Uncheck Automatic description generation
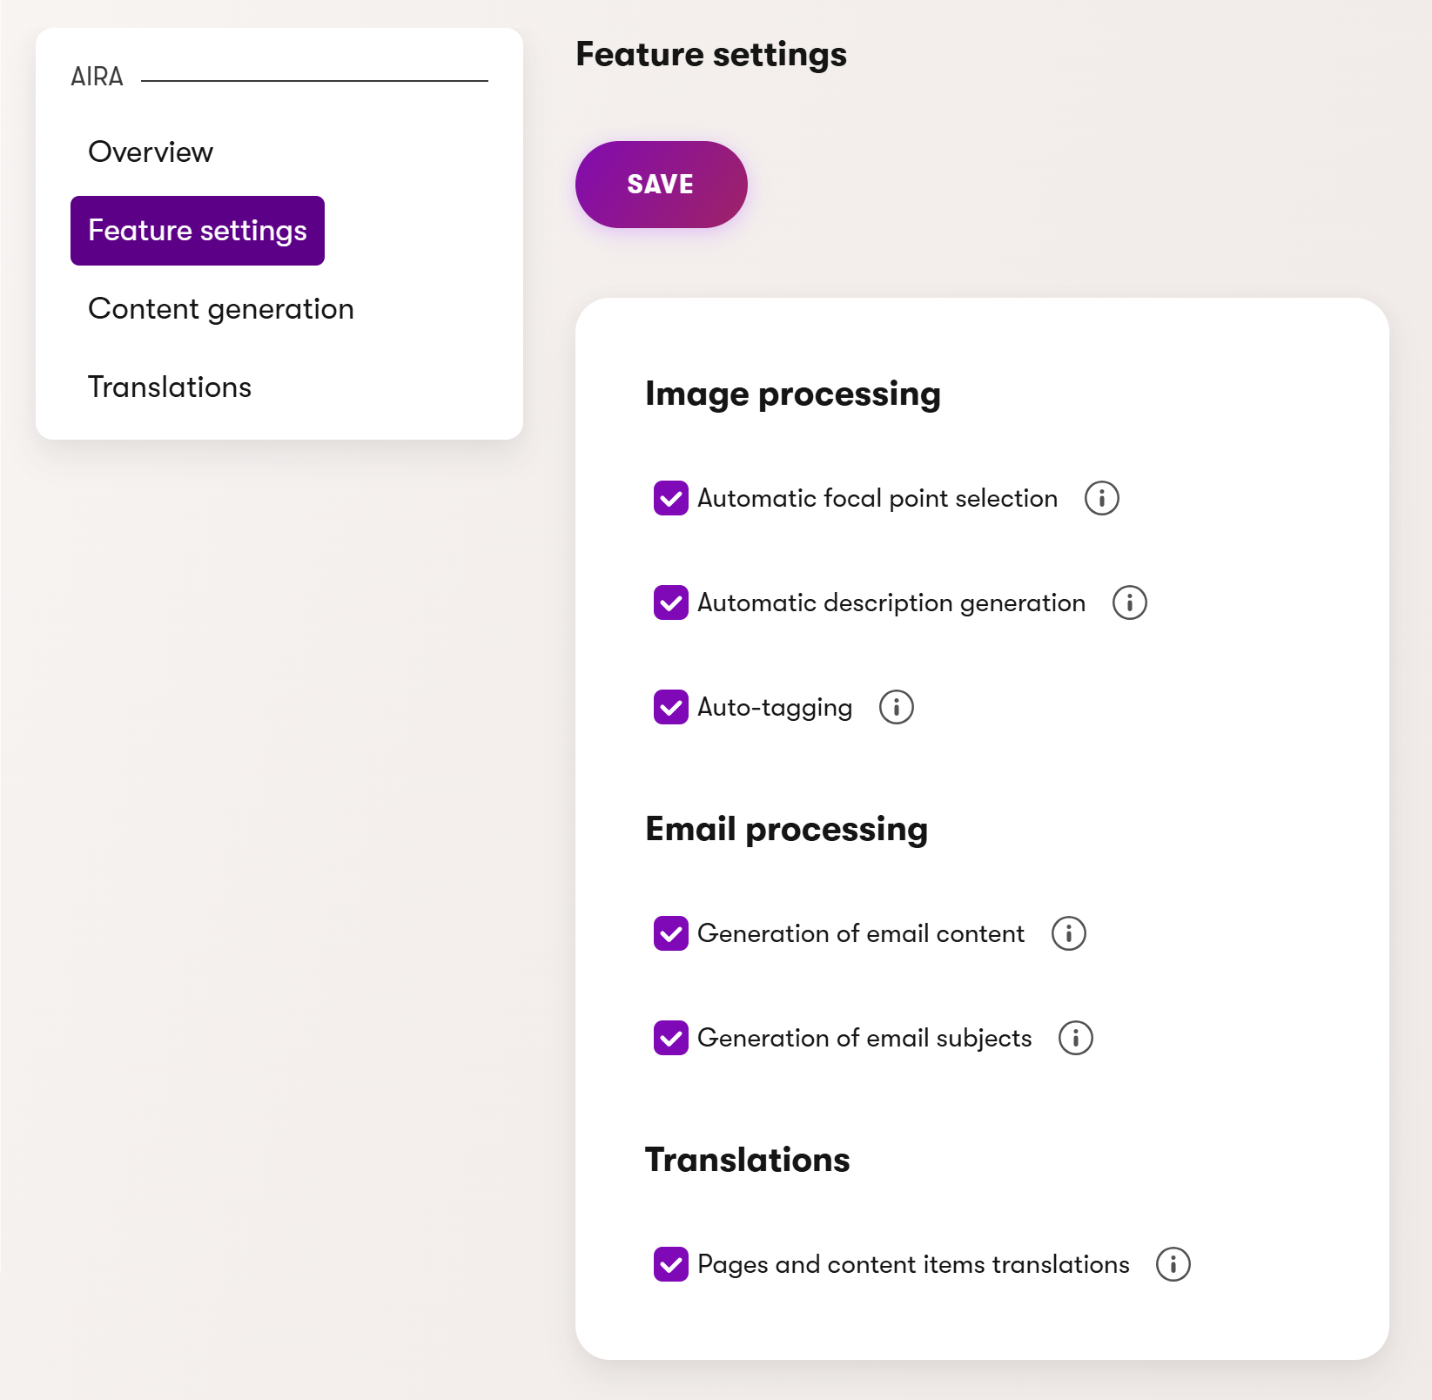 click(x=671, y=602)
